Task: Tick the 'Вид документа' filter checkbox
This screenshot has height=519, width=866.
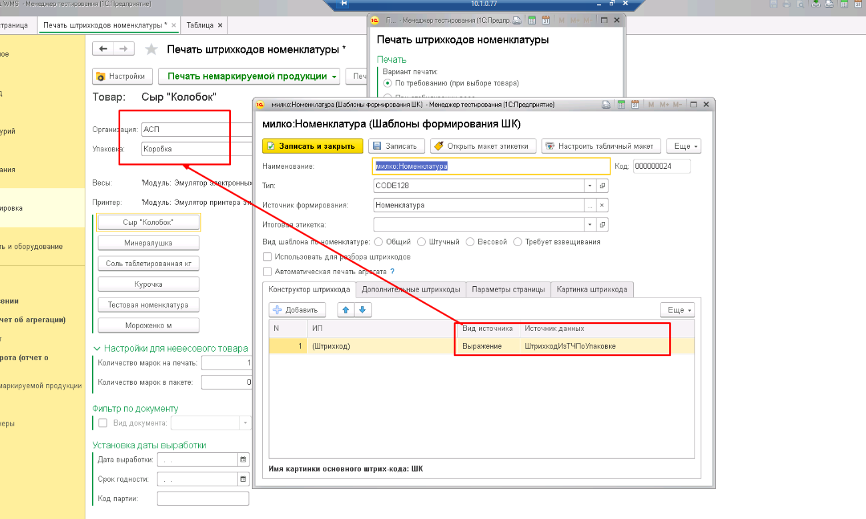Action: (103, 423)
